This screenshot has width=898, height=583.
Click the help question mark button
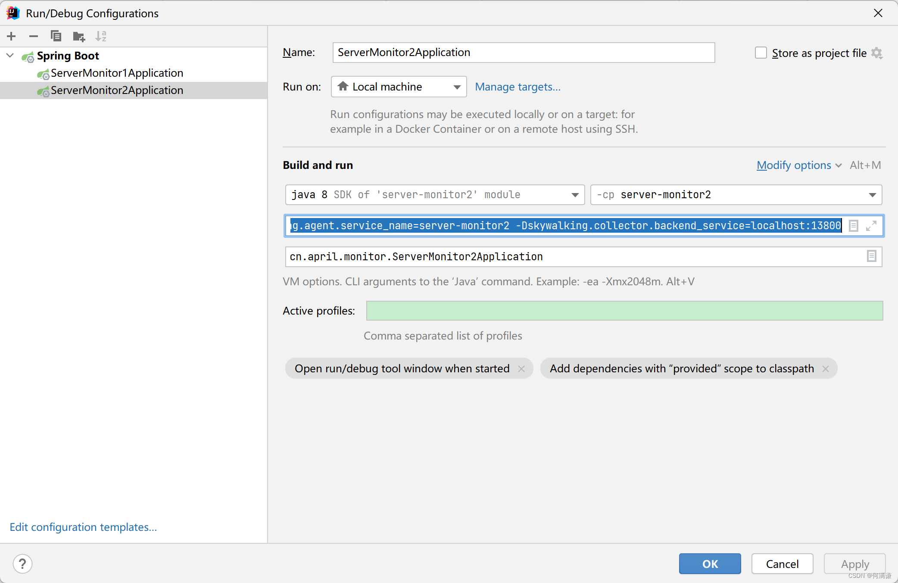[22, 564]
